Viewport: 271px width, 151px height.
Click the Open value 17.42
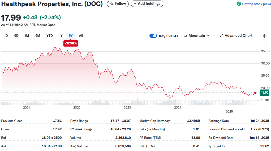click(57, 129)
